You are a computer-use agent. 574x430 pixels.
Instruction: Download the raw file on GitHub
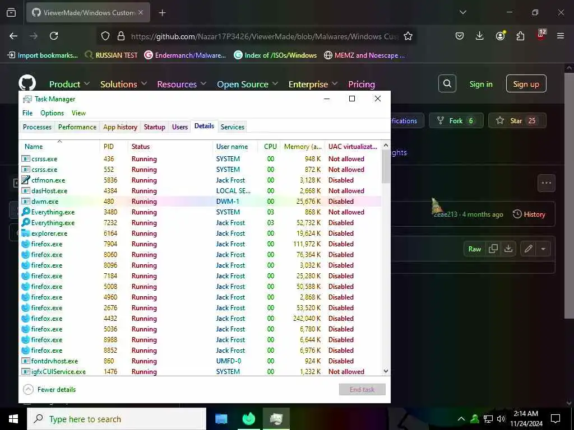click(x=508, y=249)
